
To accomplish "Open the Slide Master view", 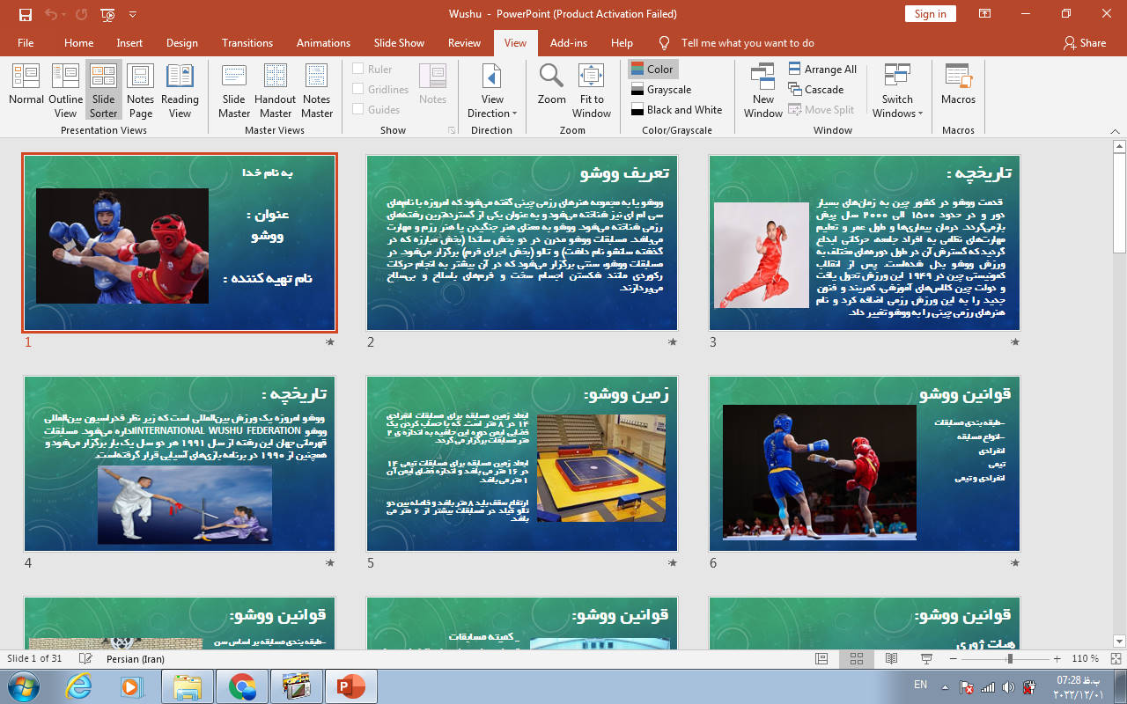I will coord(234,89).
